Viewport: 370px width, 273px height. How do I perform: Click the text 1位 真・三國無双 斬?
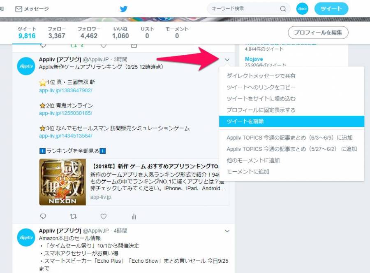tap(71, 82)
